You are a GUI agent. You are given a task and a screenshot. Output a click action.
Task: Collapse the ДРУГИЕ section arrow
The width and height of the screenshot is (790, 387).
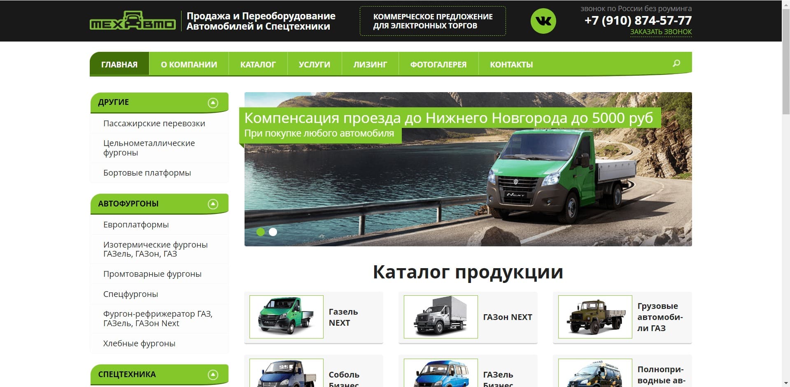point(213,103)
